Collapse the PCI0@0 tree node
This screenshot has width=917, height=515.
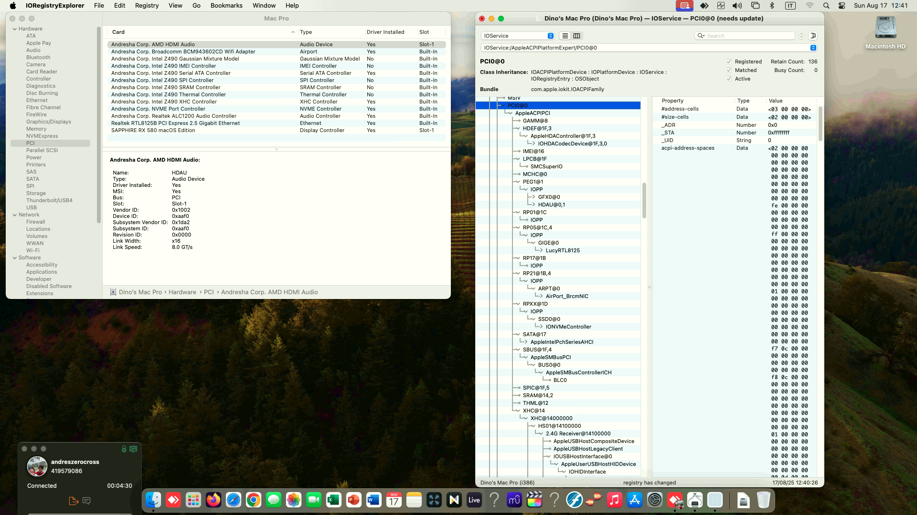tap(502, 105)
